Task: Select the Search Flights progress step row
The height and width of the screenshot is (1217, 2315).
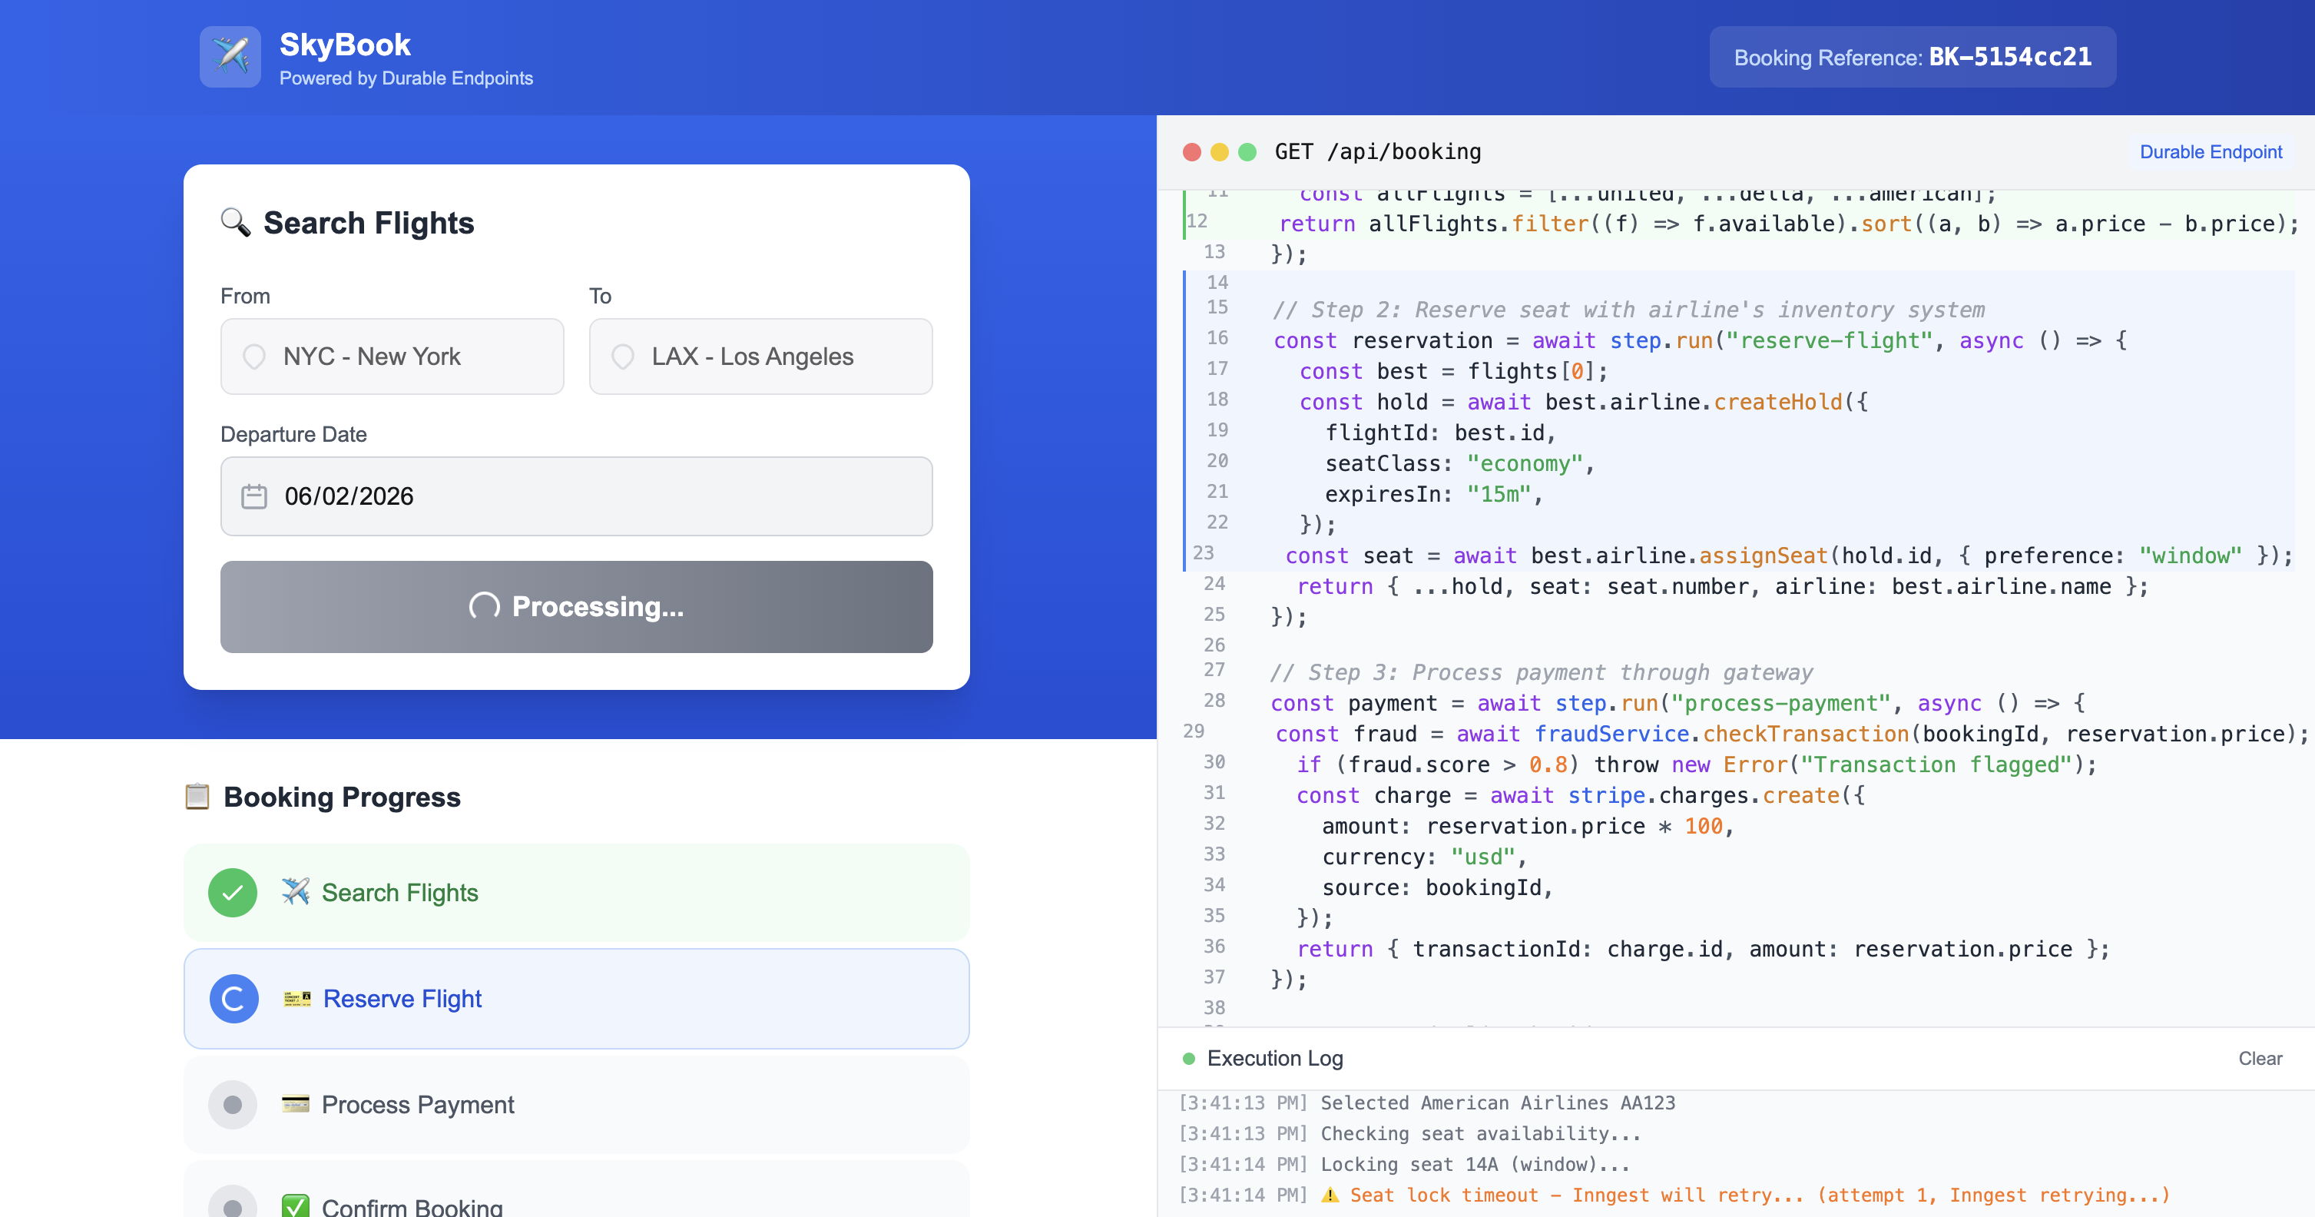Action: point(575,893)
